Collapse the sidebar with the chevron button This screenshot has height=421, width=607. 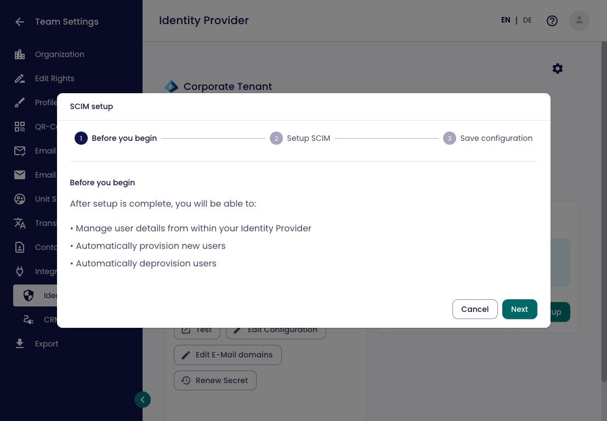tap(143, 400)
